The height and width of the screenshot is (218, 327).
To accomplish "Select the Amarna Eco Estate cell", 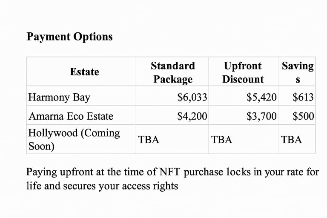I will 71,116.
